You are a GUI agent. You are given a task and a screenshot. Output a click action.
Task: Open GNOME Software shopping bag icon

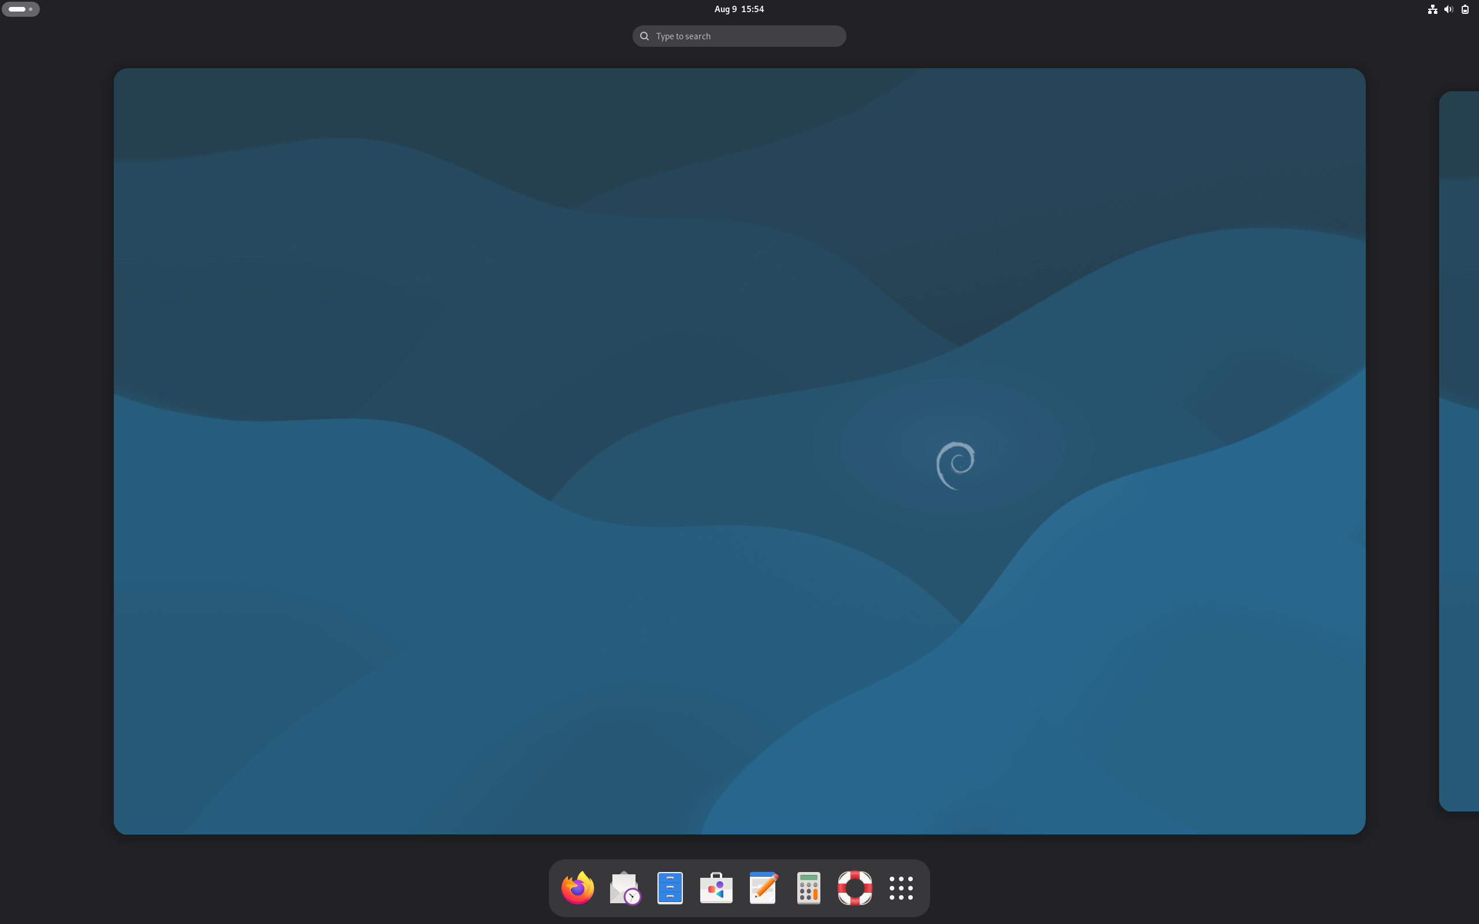(716, 888)
